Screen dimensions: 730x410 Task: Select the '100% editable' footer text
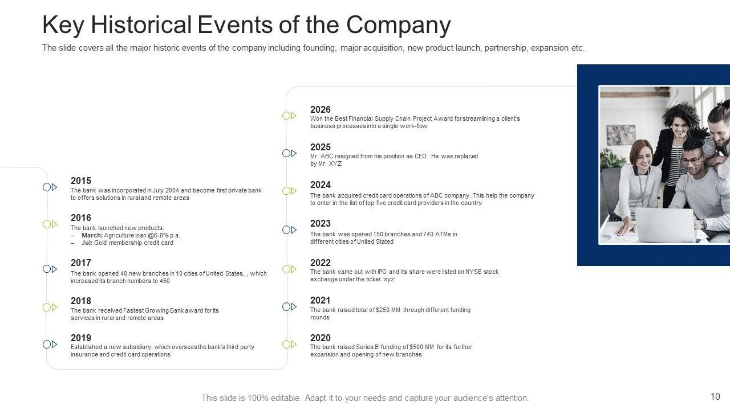(x=365, y=398)
